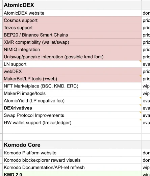Select the Tezos support row
The width and height of the screenshot is (150, 176).
click(x=72, y=27)
